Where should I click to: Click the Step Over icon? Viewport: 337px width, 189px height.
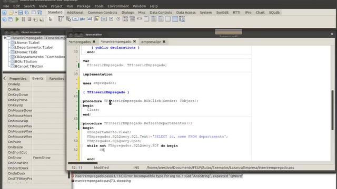tap(42, 19)
